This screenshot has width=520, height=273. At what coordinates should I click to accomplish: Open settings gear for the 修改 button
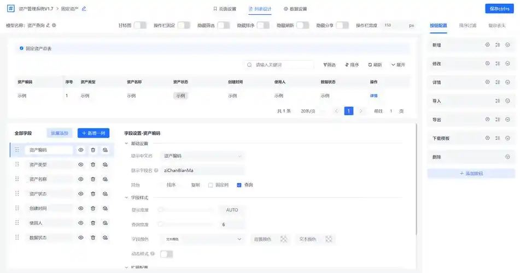coord(488,63)
